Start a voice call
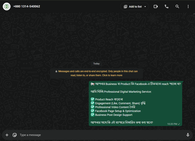195x141 pixels. (x=167, y=7)
